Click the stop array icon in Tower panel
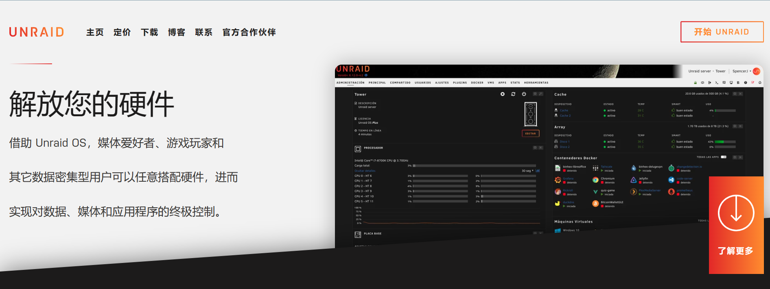The image size is (770, 289). pos(503,94)
